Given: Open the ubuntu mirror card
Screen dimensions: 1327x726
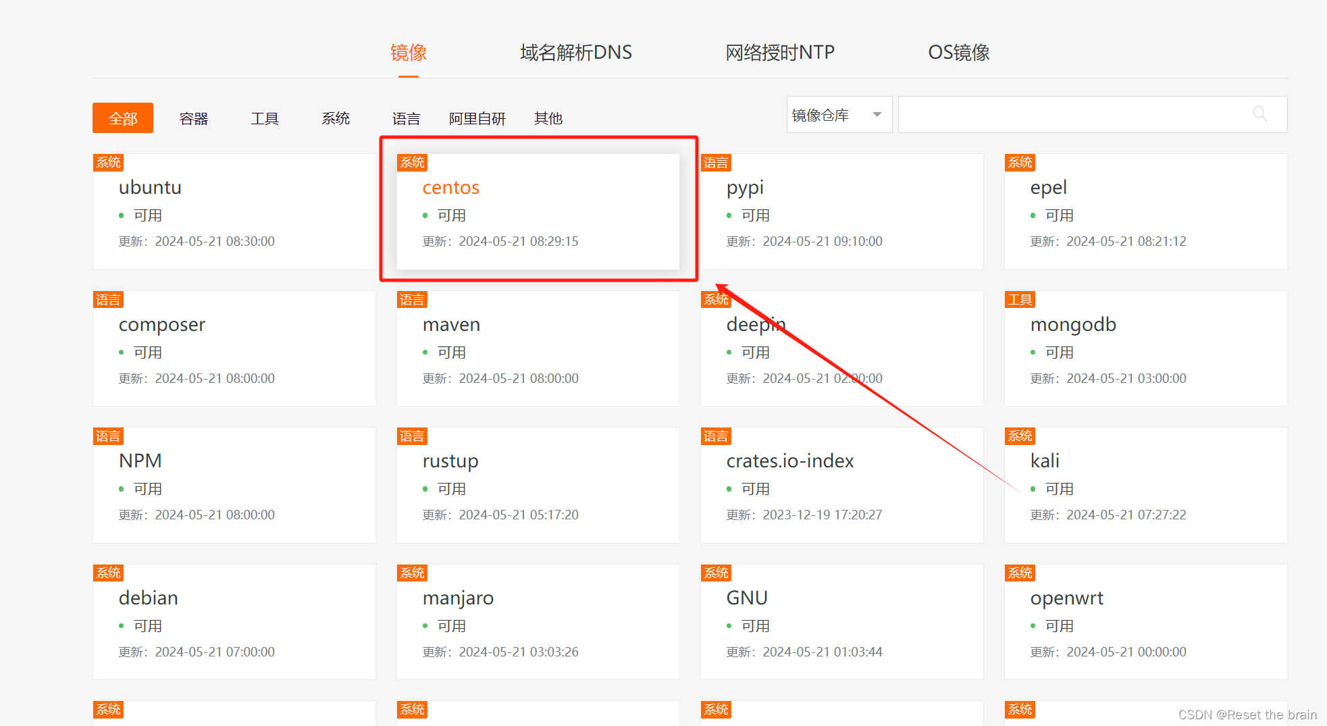Looking at the screenshot, I should coord(234,212).
